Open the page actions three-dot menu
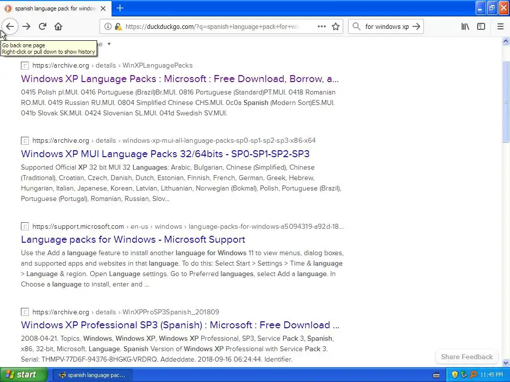 coord(322,27)
